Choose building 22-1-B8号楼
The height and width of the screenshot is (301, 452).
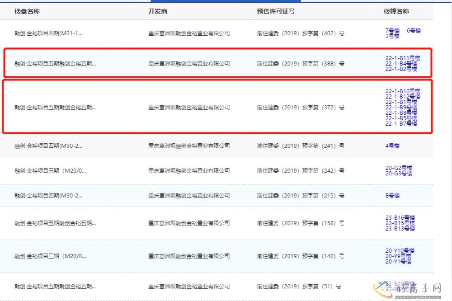pyautogui.click(x=401, y=113)
